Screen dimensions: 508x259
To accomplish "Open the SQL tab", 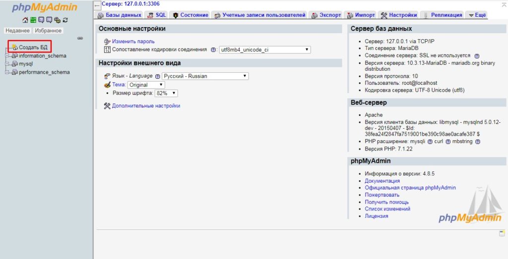I will click(157, 15).
